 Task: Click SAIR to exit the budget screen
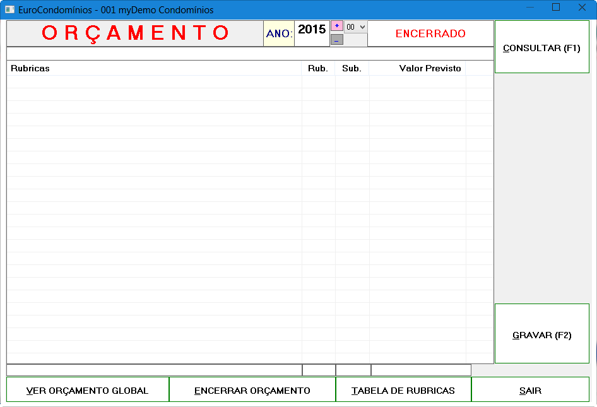[530, 390]
